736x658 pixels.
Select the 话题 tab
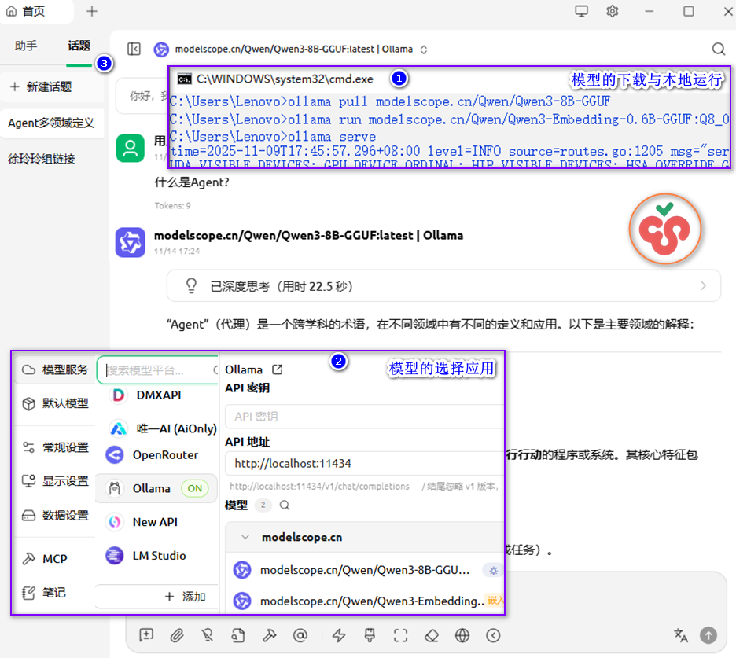coord(79,46)
